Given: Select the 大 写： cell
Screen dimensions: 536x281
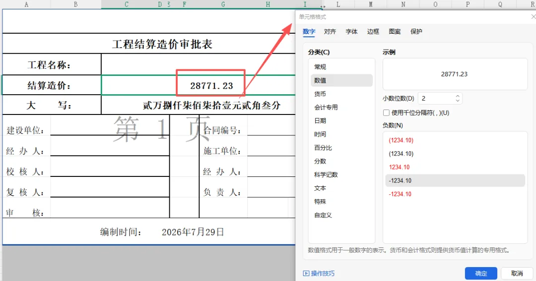Looking at the screenshot, I should click(52, 105).
